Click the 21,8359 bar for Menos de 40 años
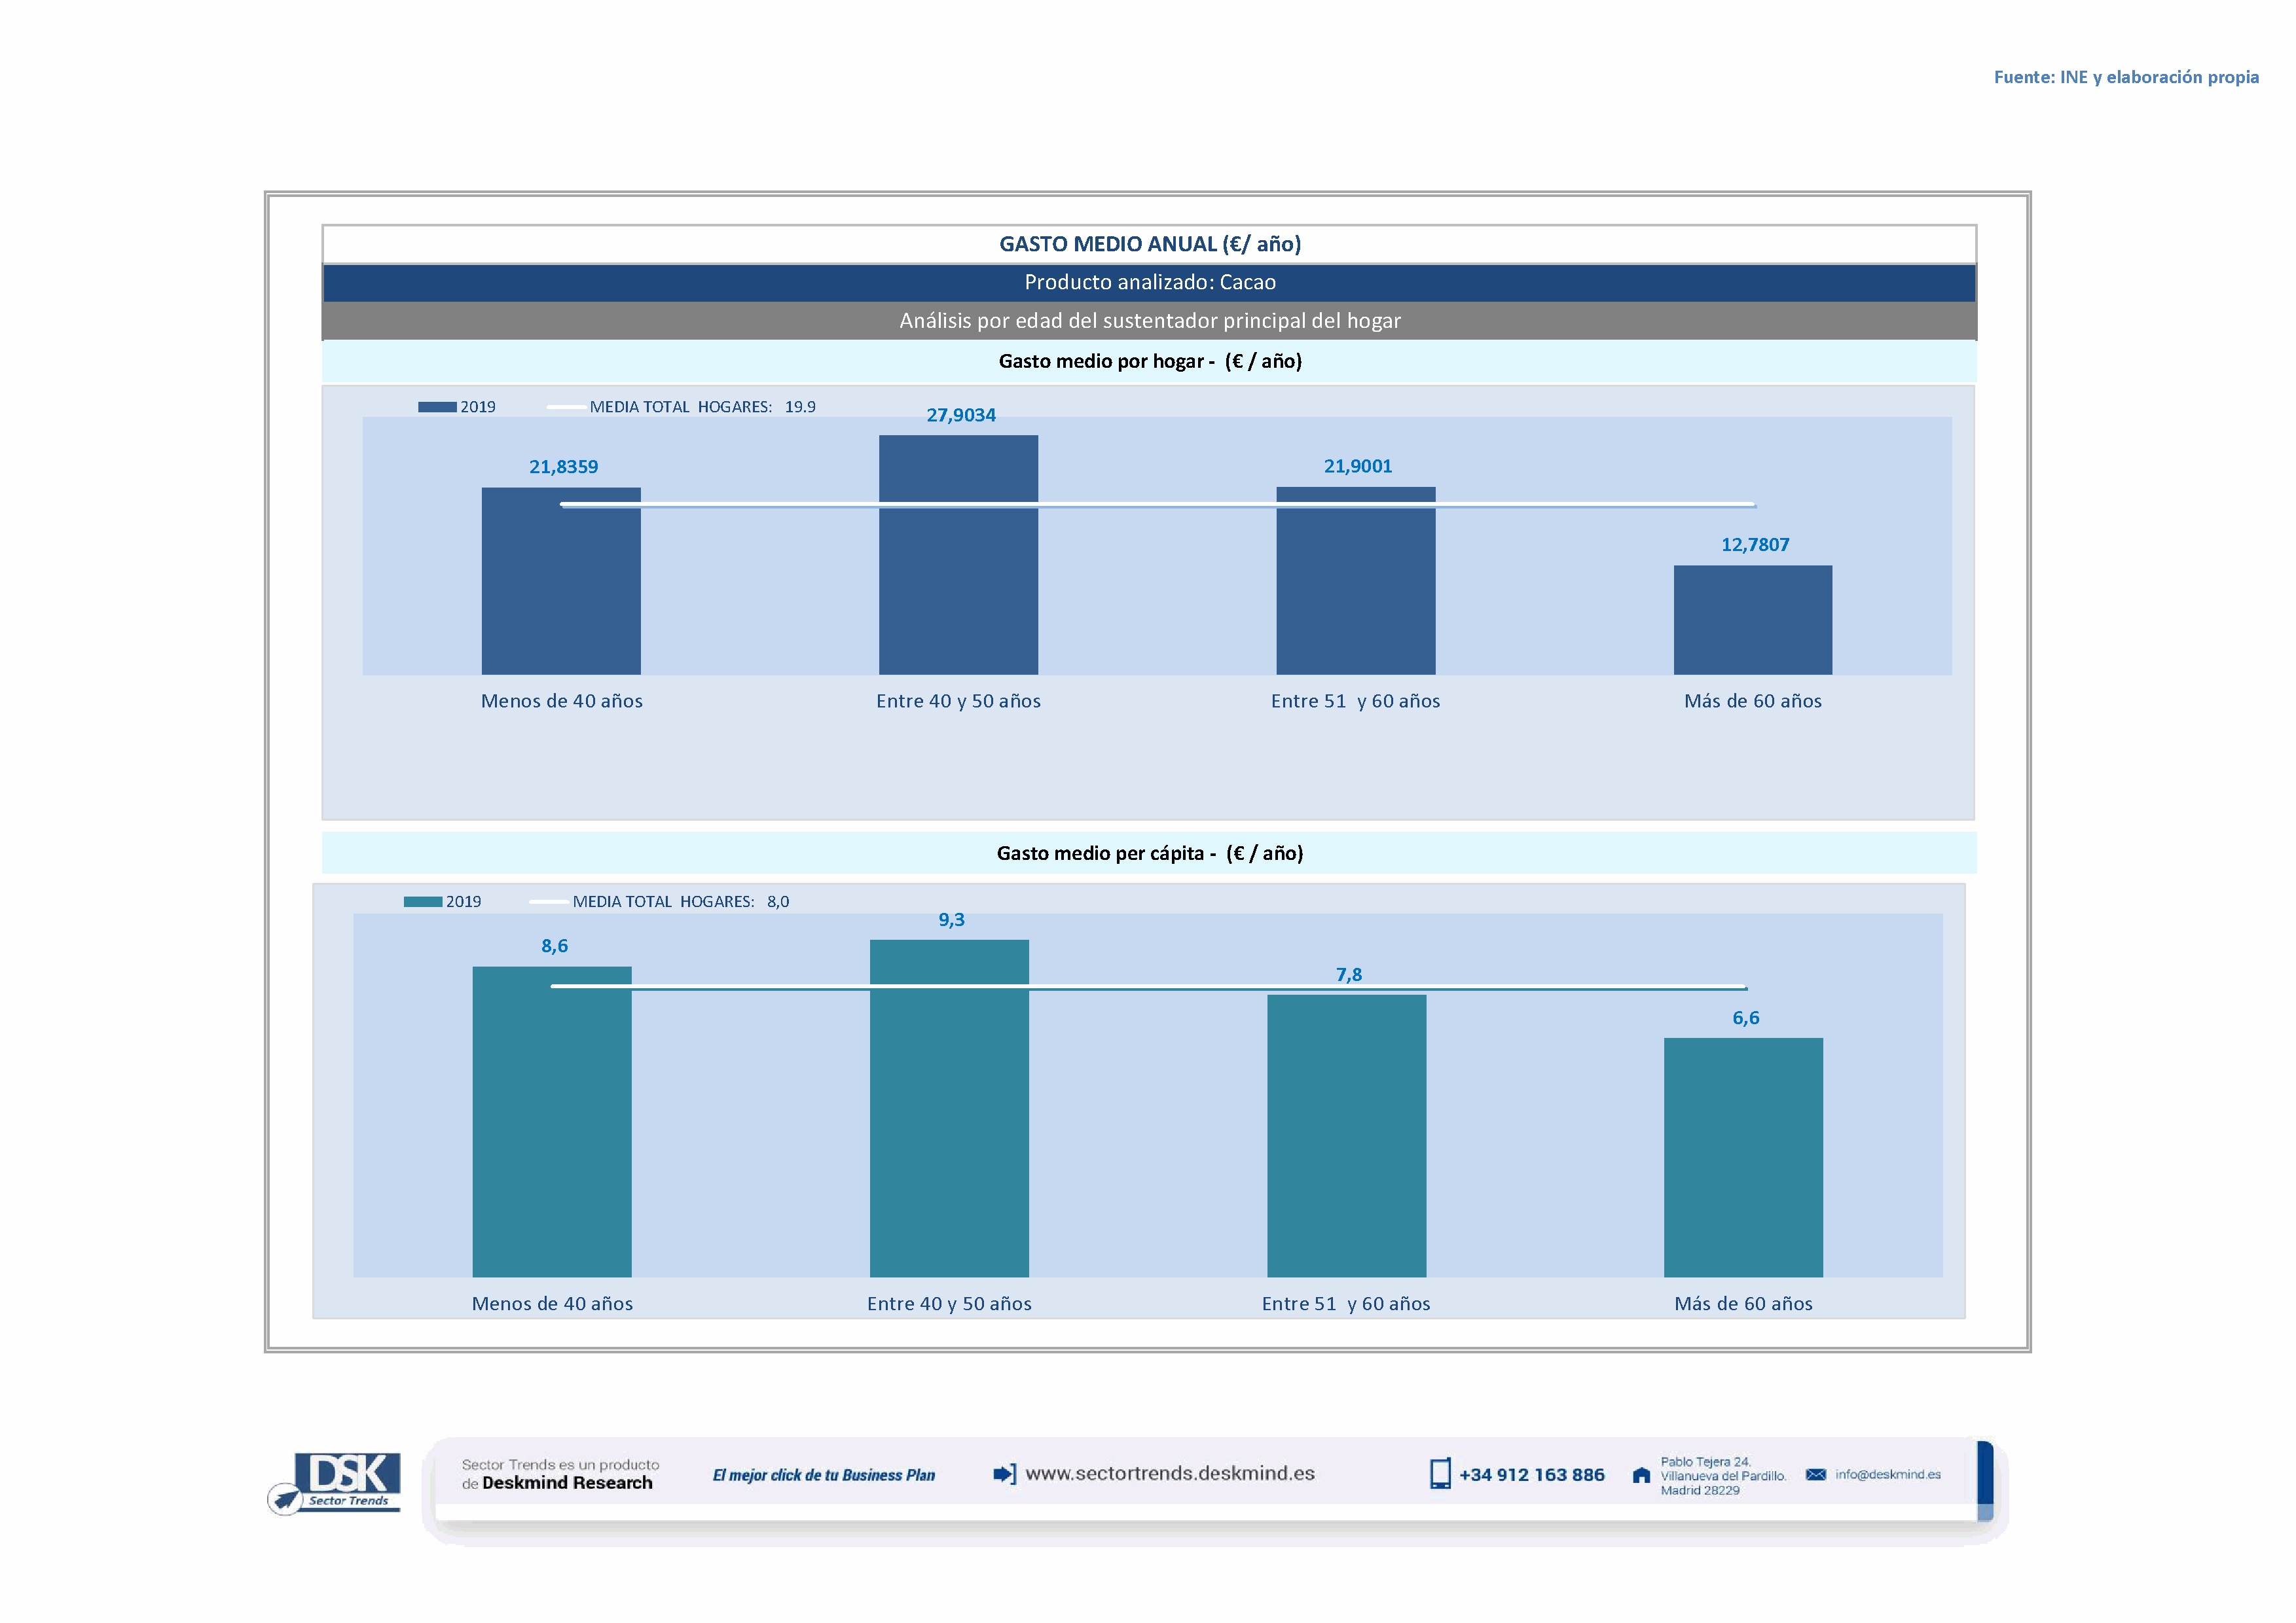 561,590
